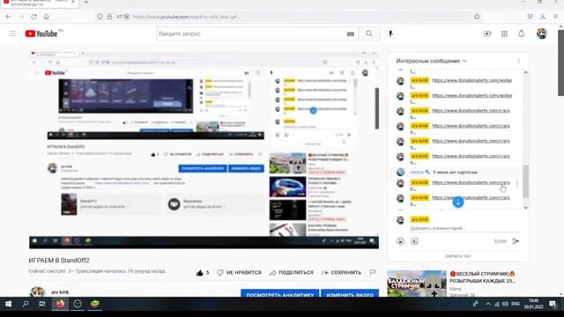Screen dimensions: 564x317
Task: Open the notifications bell
Action: coord(521,33)
